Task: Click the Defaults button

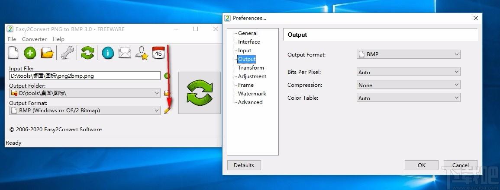Action: click(x=244, y=165)
